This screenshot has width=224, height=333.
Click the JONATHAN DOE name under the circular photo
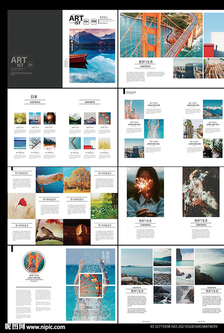34,278
